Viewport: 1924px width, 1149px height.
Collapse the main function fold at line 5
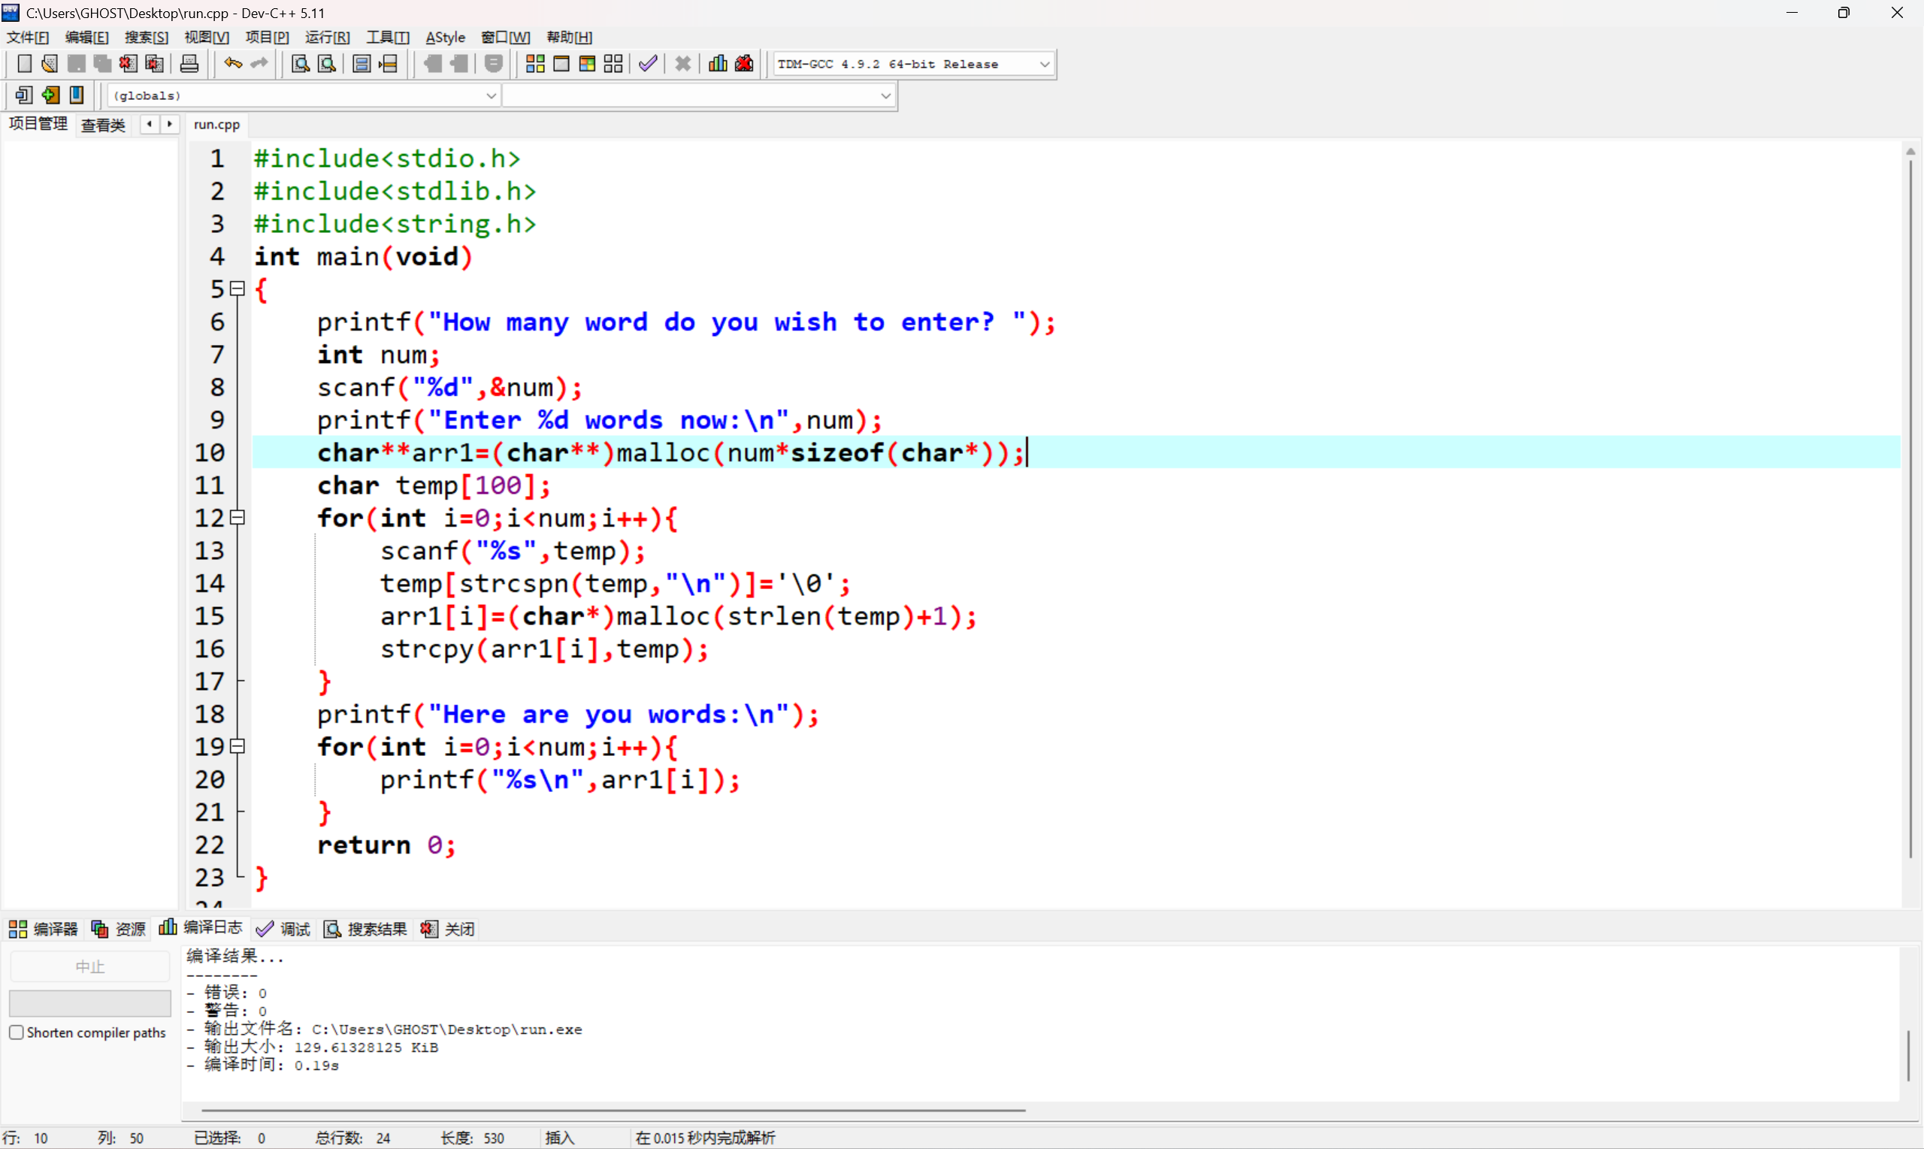(x=238, y=289)
